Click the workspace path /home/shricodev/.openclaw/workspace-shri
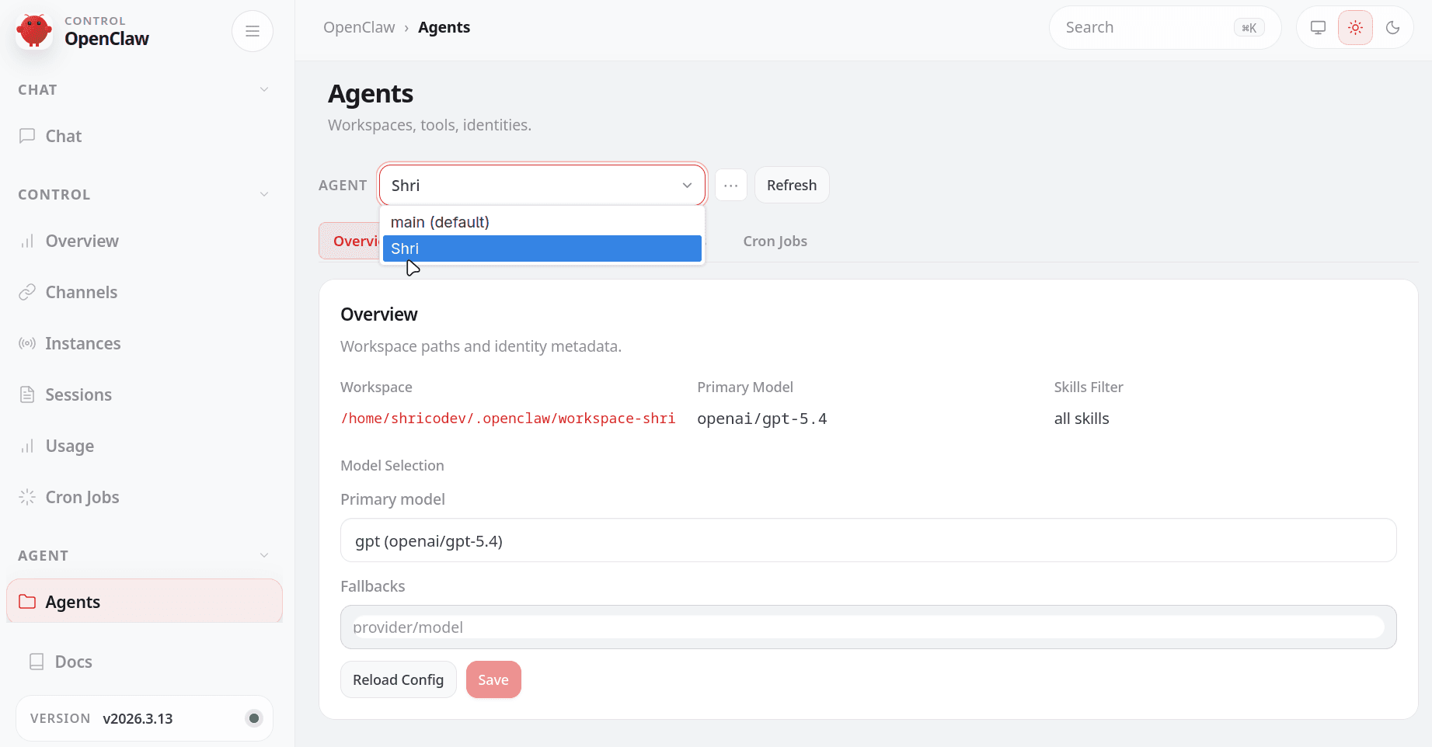Viewport: 1432px width, 747px height. coord(508,419)
